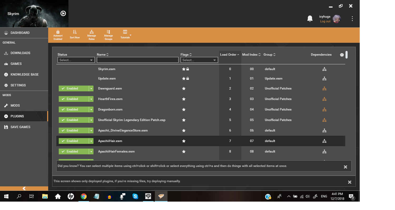Image resolution: width=395 pixels, height=210 pixels.
Task: Open orange dependencies icon for HearthFires.esm
Action: 324,99
